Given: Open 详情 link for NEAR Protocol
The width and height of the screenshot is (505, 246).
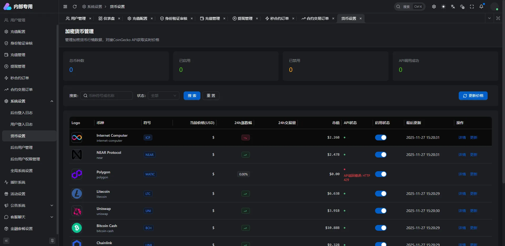Looking at the screenshot, I should pyautogui.click(x=462, y=155).
